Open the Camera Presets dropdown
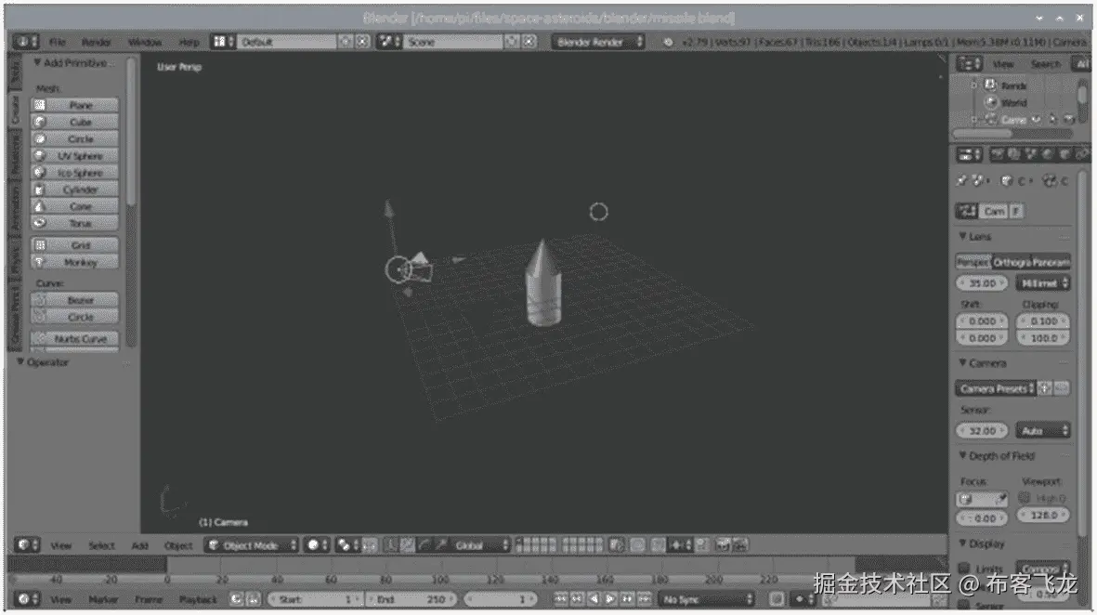Screen dimensions: 1097x615 995,388
